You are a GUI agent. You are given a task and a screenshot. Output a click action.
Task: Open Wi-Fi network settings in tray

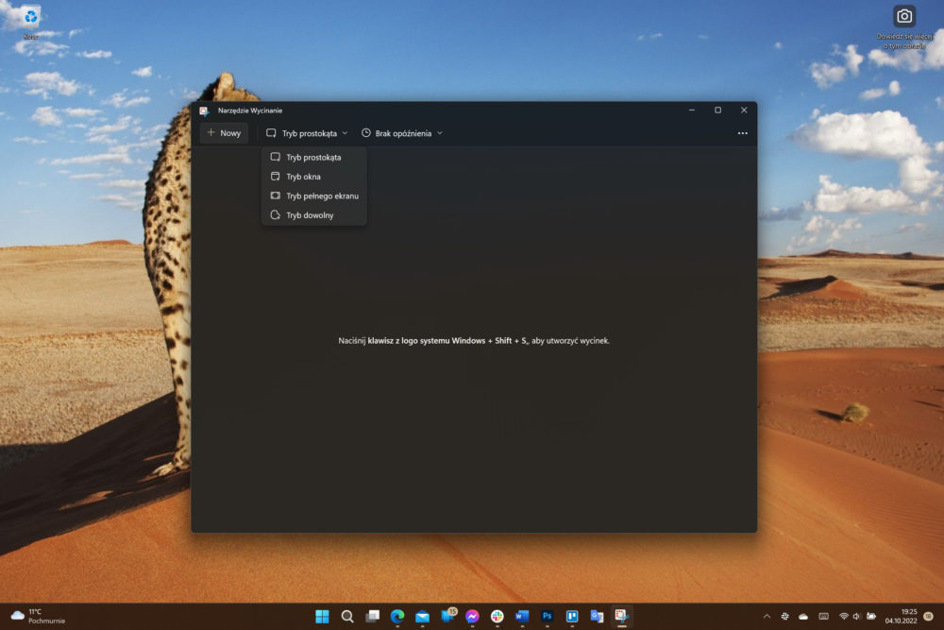click(x=844, y=616)
